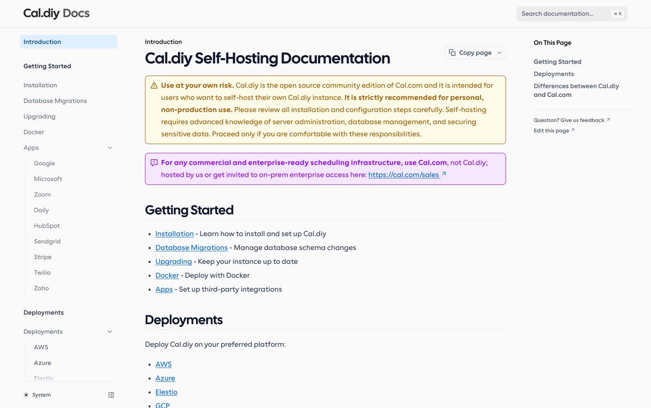Click the warning triangle icon in the risk notice
Image resolution: width=651 pixels, height=408 pixels.
pos(154,86)
